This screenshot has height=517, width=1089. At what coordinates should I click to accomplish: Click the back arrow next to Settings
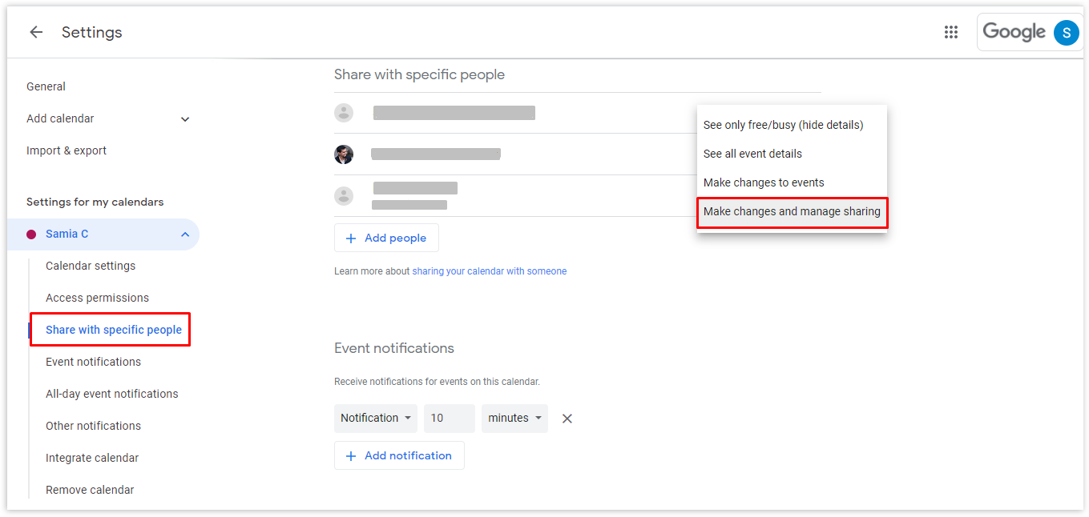coord(36,32)
